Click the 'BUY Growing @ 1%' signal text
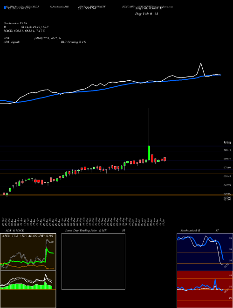 tap(73, 42)
